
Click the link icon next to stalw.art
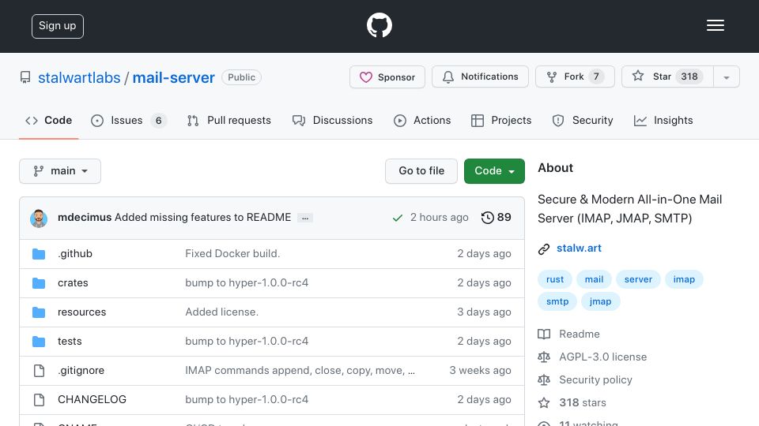tap(544, 248)
